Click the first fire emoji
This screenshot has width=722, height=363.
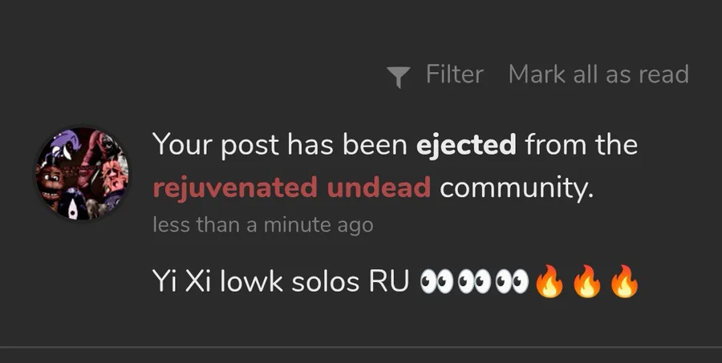[550, 281]
